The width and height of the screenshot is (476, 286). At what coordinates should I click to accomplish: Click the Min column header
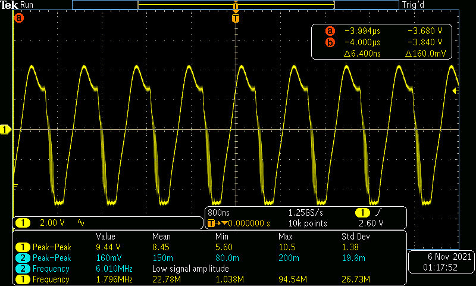222,237
